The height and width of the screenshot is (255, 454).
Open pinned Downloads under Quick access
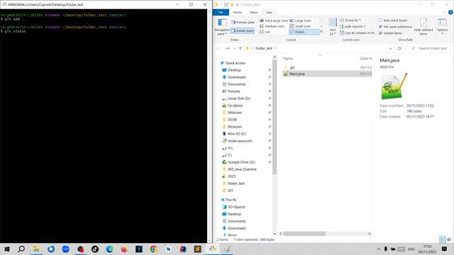[236, 77]
